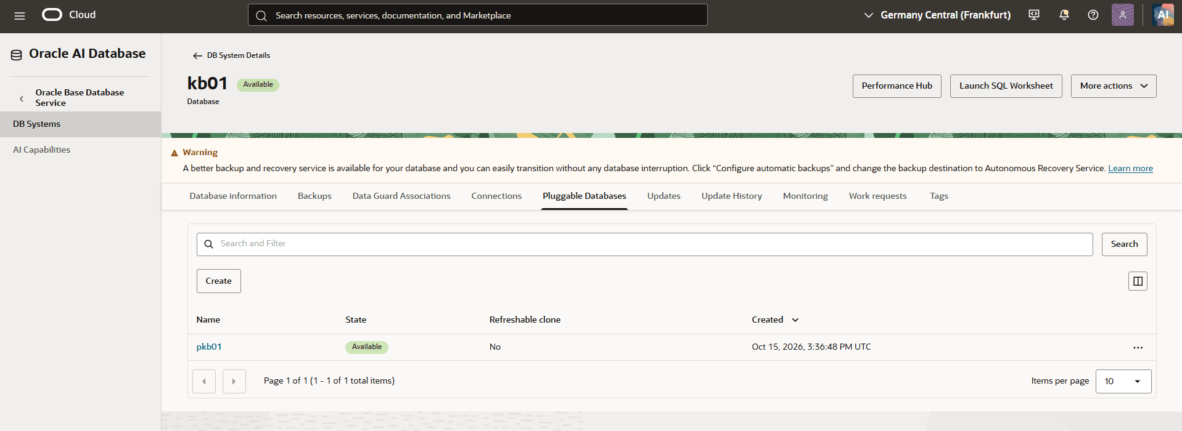
Task: Click the Warning heading text
Action: (x=200, y=152)
